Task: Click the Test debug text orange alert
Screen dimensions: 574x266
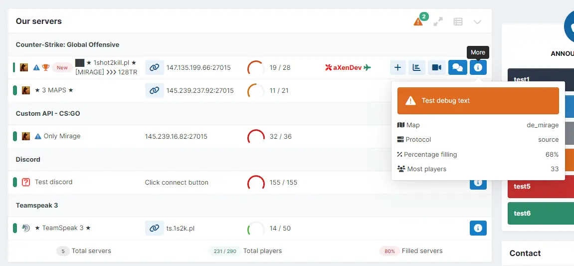Action: coord(478,101)
